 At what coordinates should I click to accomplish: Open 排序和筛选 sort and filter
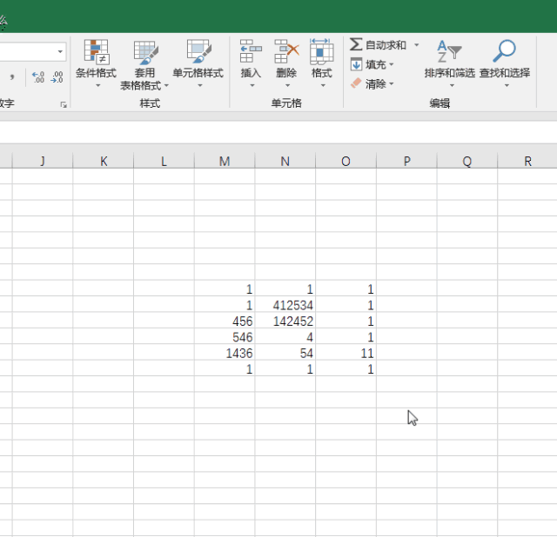click(450, 63)
